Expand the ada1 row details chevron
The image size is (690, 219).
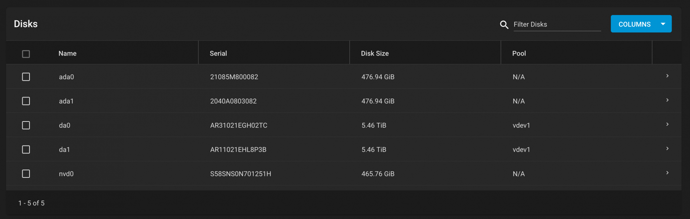pos(667,100)
